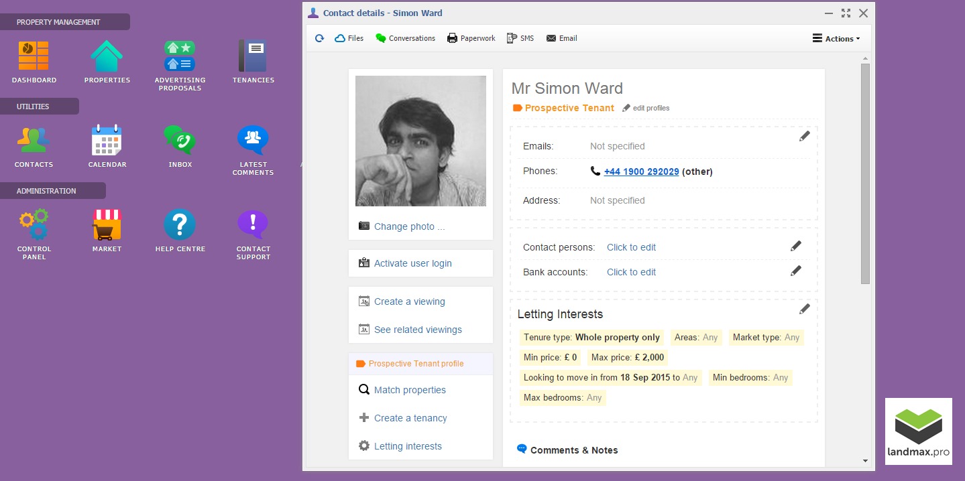The height and width of the screenshot is (481, 965).
Task: Edit Letting Interests with pencil icon
Action: click(805, 309)
